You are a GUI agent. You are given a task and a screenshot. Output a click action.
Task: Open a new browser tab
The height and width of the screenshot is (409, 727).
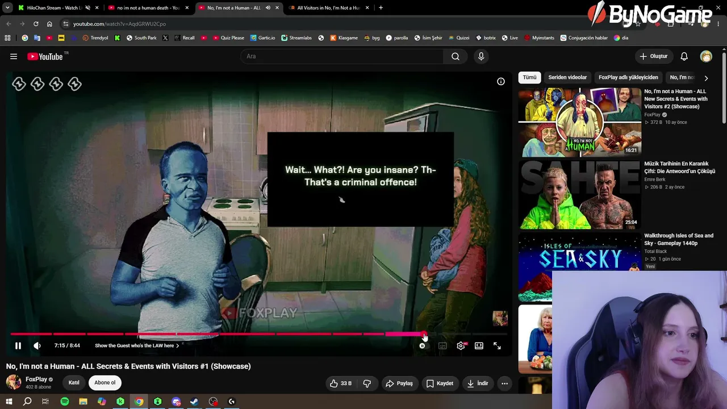click(x=381, y=8)
